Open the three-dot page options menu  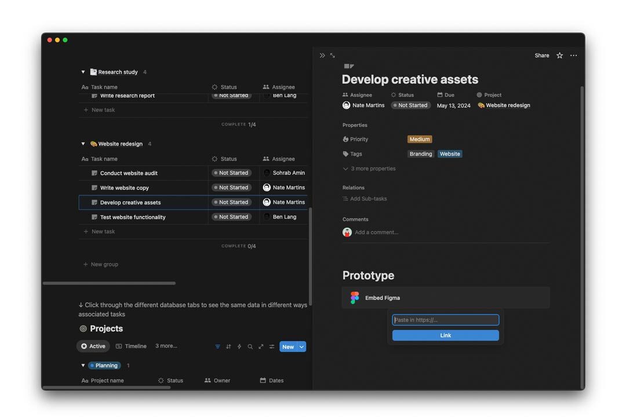click(x=573, y=56)
